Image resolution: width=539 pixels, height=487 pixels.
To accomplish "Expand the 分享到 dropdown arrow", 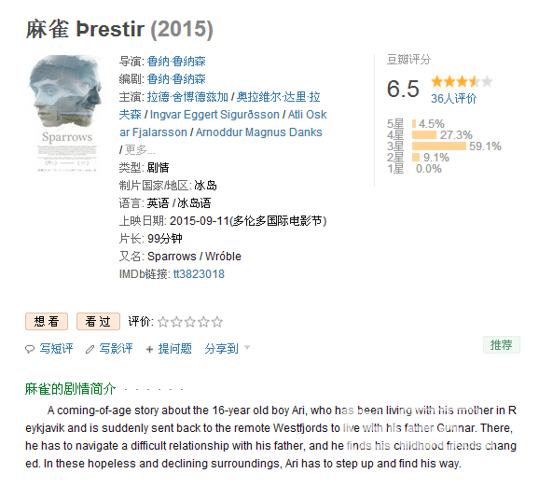I will pyautogui.click(x=247, y=348).
